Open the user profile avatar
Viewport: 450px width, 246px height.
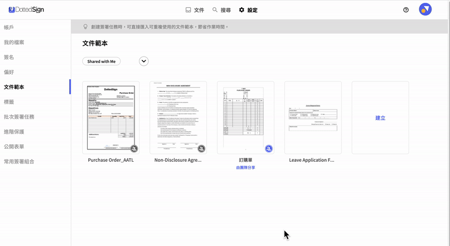click(425, 10)
